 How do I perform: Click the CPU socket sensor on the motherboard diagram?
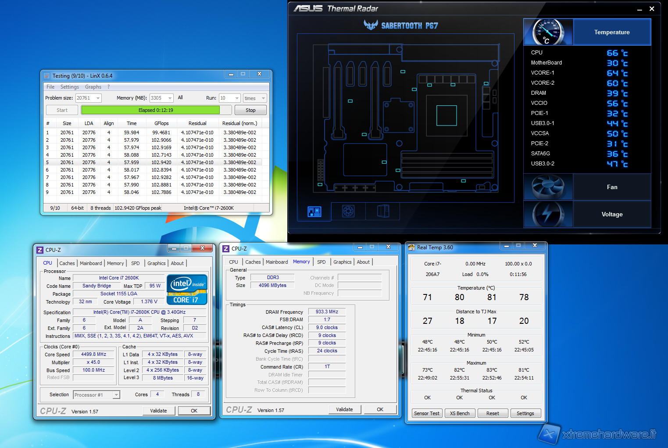tap(447, 116)
